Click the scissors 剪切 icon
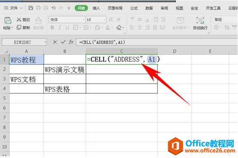The width and height of the screenshot is (238, 158). (19, 19)
